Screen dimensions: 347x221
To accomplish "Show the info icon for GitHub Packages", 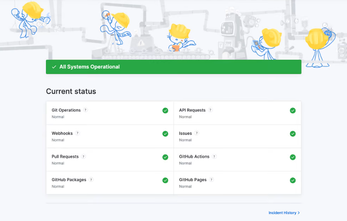I will pos(91,180).
